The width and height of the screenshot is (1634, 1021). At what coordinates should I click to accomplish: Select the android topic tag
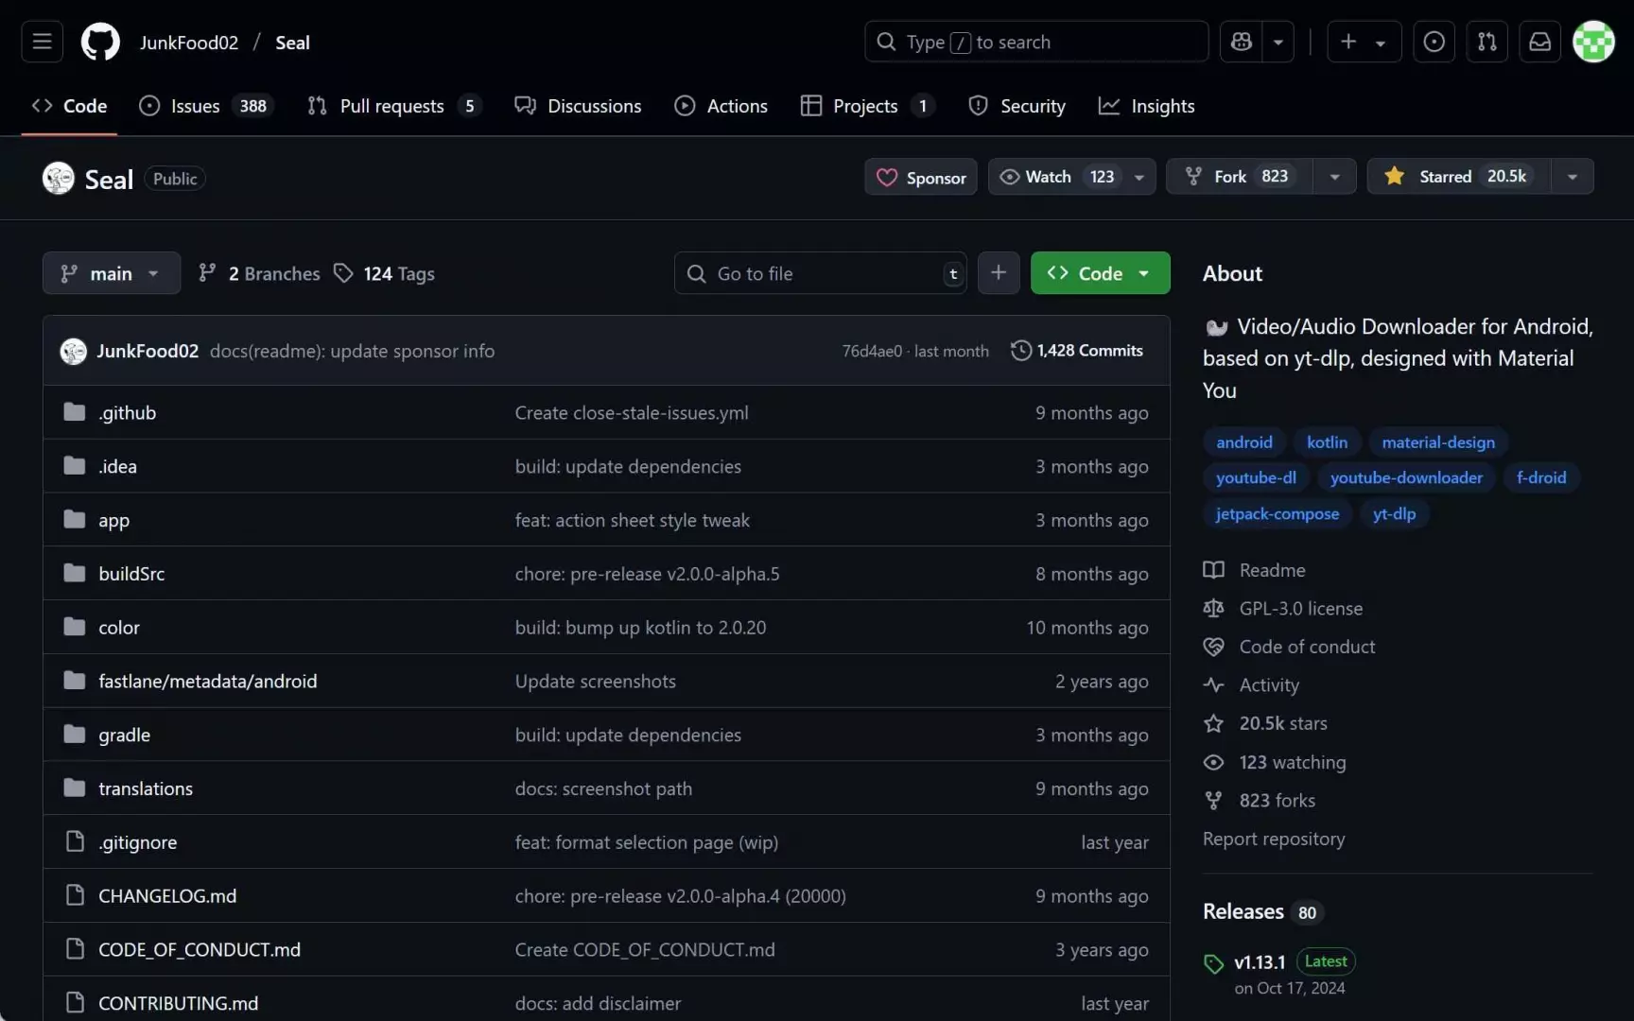1244,441
